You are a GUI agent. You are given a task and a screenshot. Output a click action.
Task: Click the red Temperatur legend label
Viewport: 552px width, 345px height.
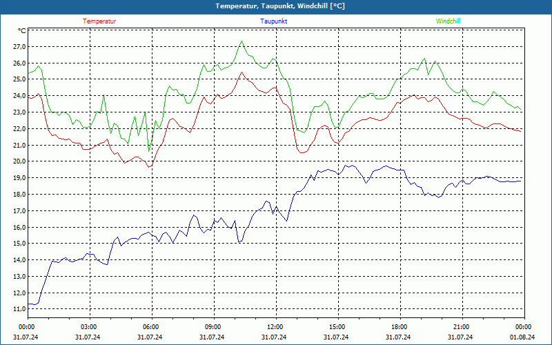[x=99, y=21]
